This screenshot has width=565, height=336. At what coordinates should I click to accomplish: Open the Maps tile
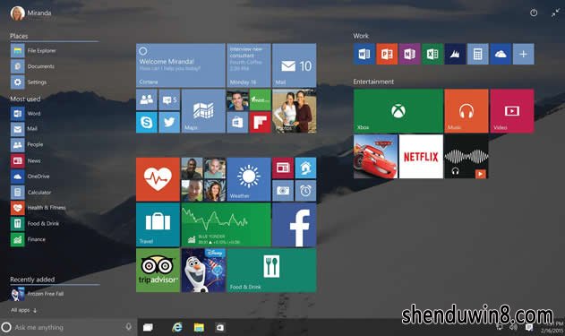(203, 111)
